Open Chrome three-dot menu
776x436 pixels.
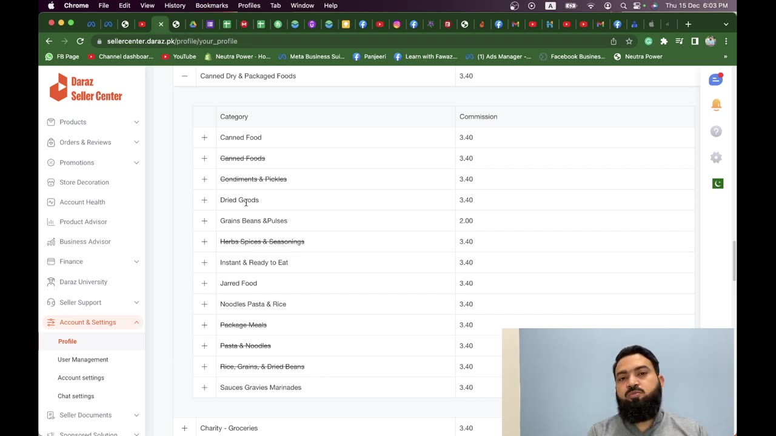pos(726,41)
